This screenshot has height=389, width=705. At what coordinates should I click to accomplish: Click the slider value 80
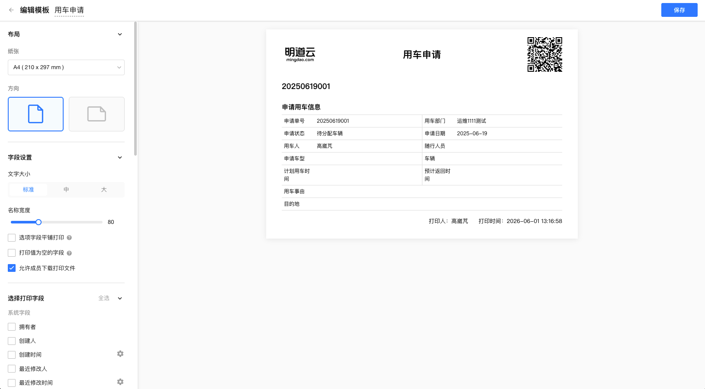pyautogui.click(x=111, y=222)
